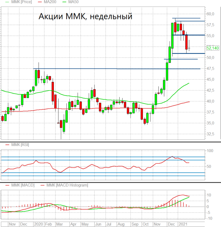Select the 2021 marker on the time axis

click(x=183, y=224)
